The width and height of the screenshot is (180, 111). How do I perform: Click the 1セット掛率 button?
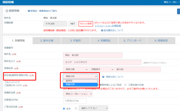86,24
